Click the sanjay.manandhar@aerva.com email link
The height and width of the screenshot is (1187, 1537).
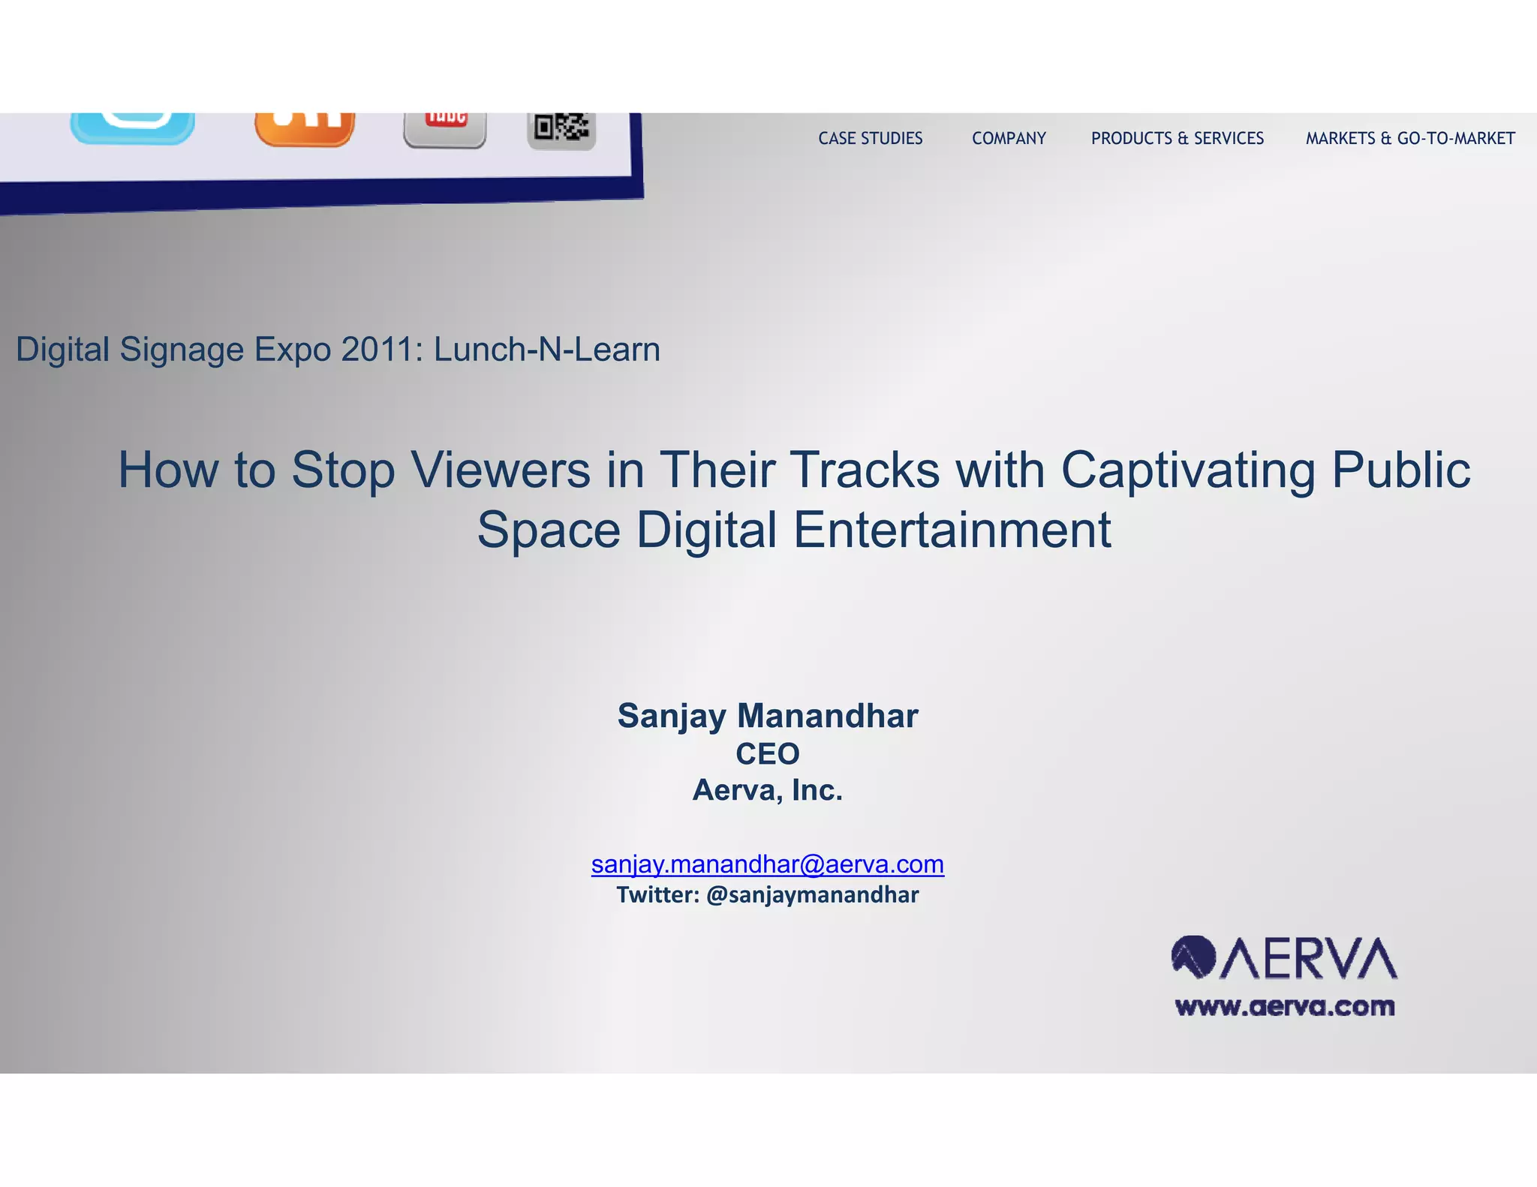coord(767,864)
